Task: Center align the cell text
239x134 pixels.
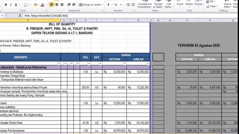Action: [56, 5]
